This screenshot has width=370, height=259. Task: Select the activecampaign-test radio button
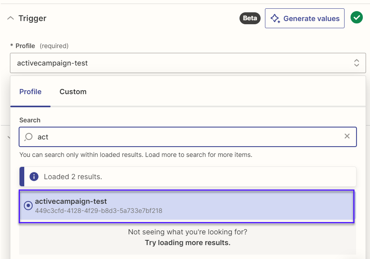click(28, 205)
